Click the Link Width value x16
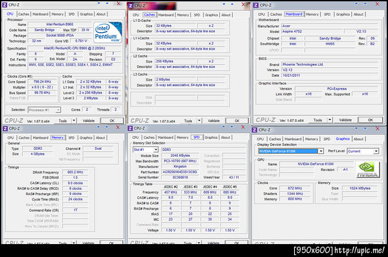Image resolution: width=388 pixels, height=257 pixels. click(308, 94)
